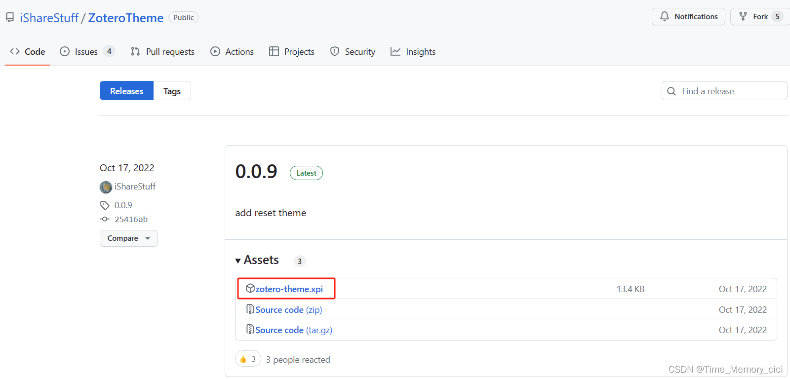Click the fork count badge 5

(777, 17)
